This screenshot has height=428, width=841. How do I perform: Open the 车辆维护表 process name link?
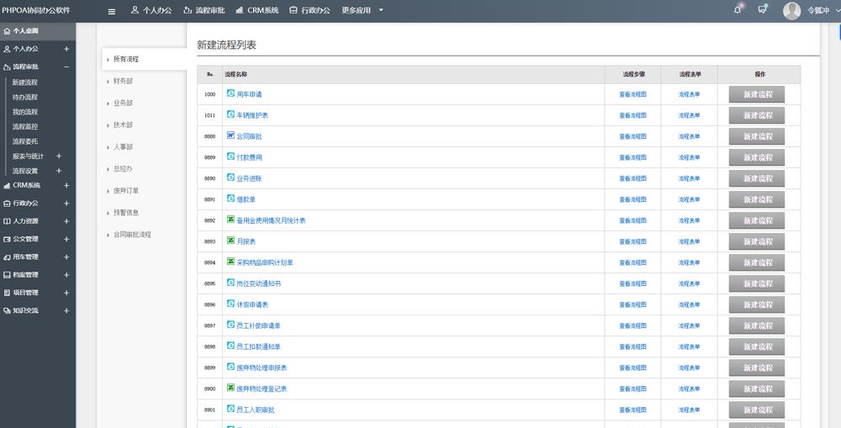click(x=252, y=115)
